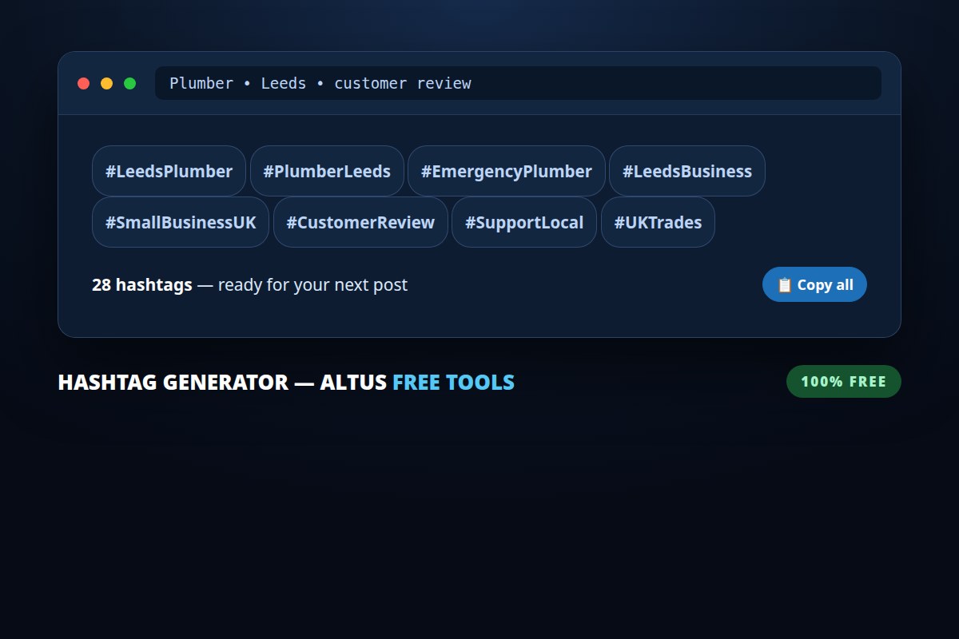
Task: Click the HASHTAG GENERATOR — ALTUS heading
Action: pos(223,382)
